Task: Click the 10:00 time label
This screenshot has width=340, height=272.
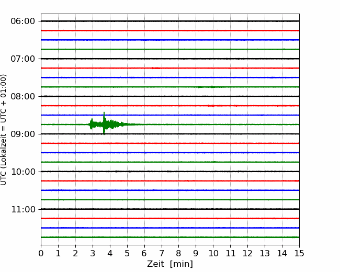Action: [23, 172]
